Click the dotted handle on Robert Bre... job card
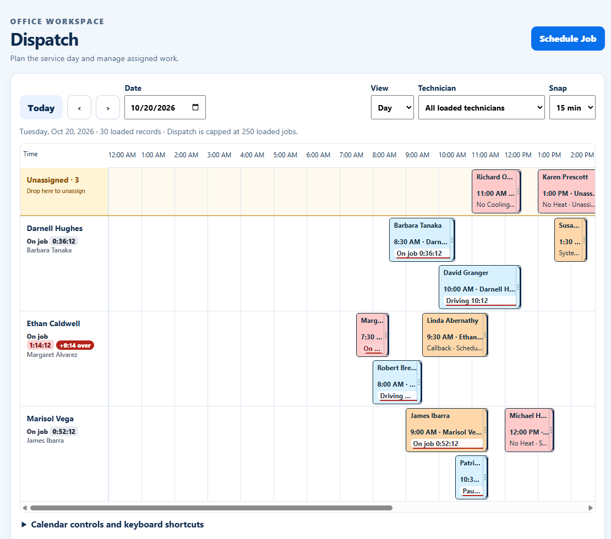This screenshot has width=611, height=539. tap(419, 382)
